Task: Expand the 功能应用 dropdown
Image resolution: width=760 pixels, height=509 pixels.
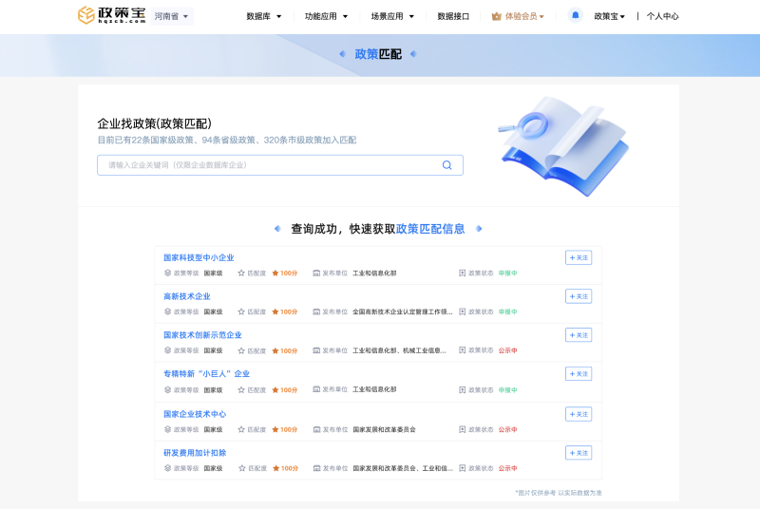Action: [x=325, y=16]
